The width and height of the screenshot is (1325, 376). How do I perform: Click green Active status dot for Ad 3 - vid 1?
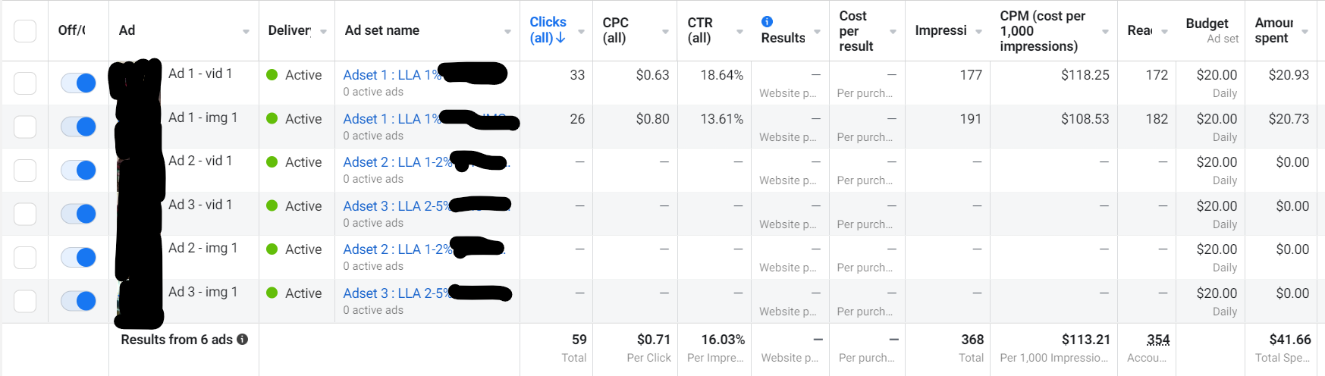pos(272,205)
